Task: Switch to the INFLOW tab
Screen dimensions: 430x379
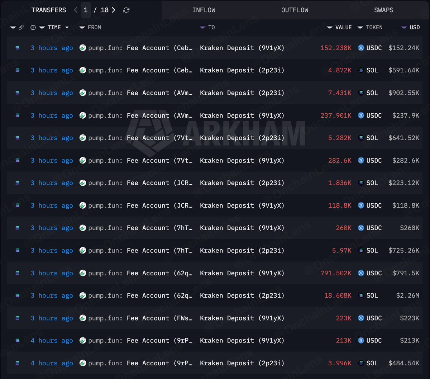Action: pyautogui.click(x=204, y=10)
